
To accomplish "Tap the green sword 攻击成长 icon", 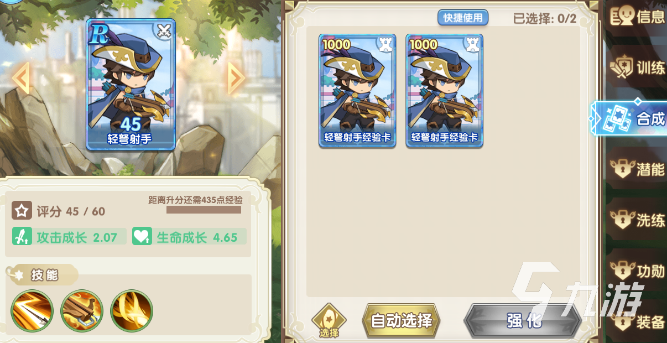I will tap(22, 237).
